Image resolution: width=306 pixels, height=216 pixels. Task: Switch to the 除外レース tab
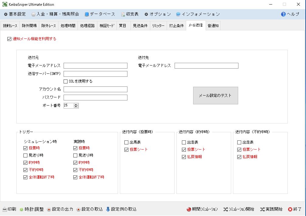coord(49,26)
